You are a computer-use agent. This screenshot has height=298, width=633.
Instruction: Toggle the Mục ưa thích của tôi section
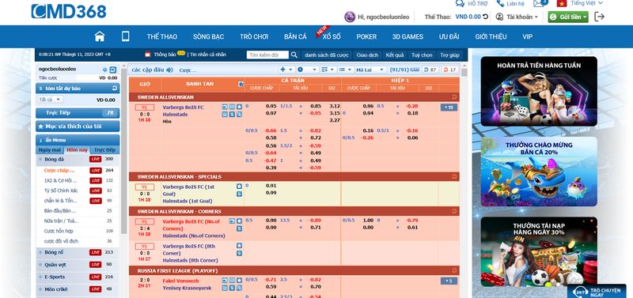[x=78, y=126]
